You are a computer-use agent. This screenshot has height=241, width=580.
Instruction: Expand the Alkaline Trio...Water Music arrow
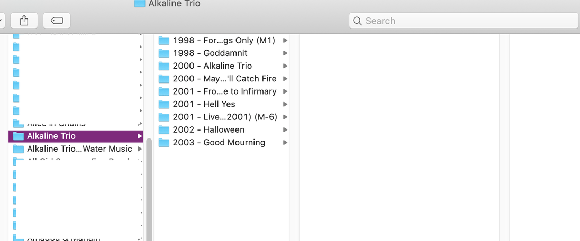(140, 149)
